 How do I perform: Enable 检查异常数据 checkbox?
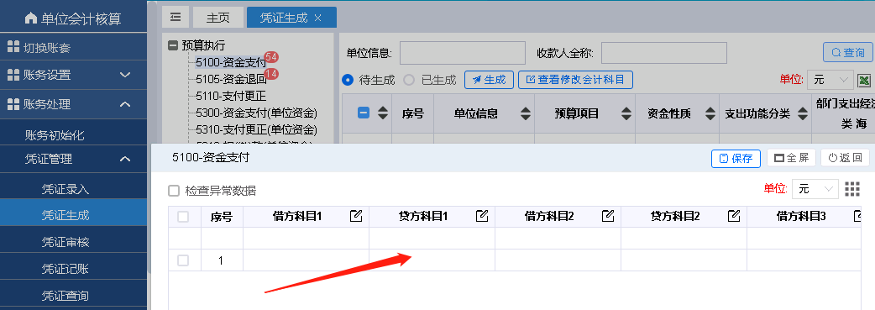[x=174, y=191]
